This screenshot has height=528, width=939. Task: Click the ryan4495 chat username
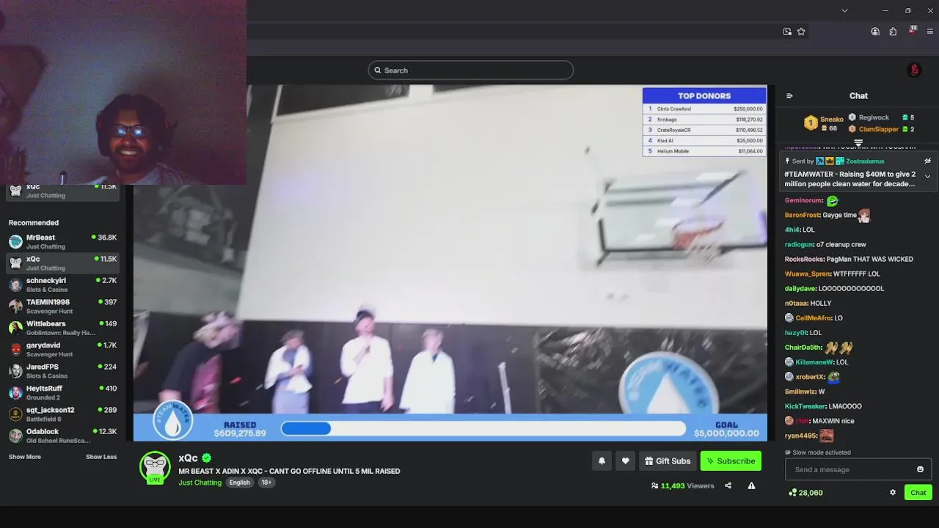(x=800, y=436)
